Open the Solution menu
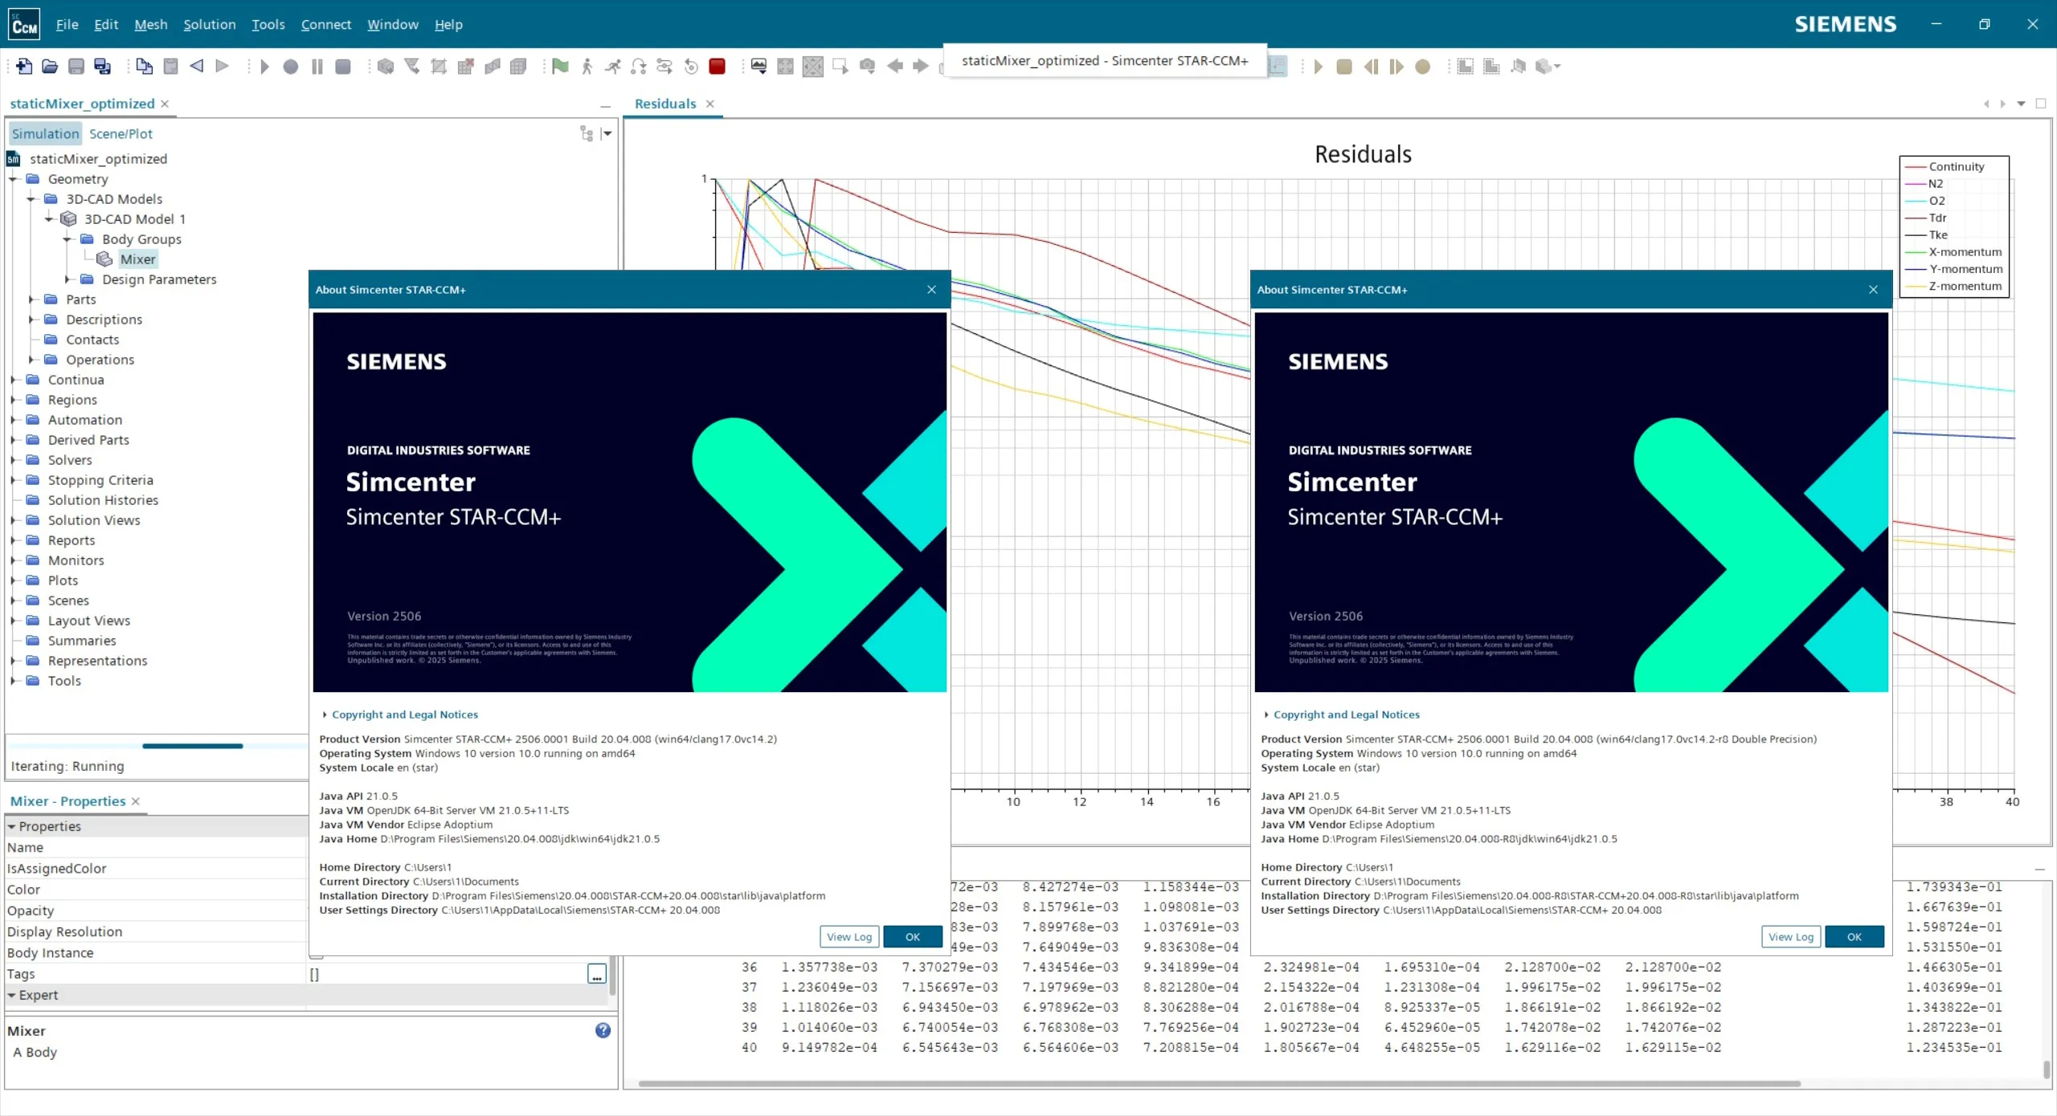2057x1116 pixels. pos(209,24)
